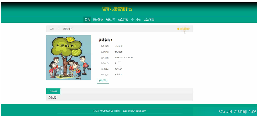Screen dimensions: 257x116
Task: Click the 活动内容1 description text
Action: pos(53,98)
